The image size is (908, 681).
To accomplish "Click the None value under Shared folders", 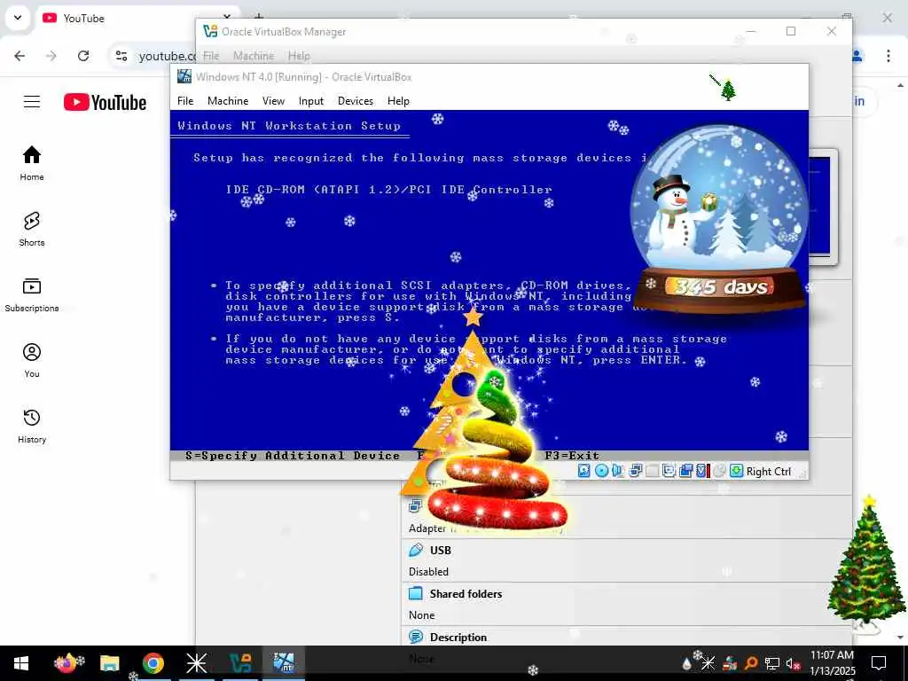I will click(421, 615).
